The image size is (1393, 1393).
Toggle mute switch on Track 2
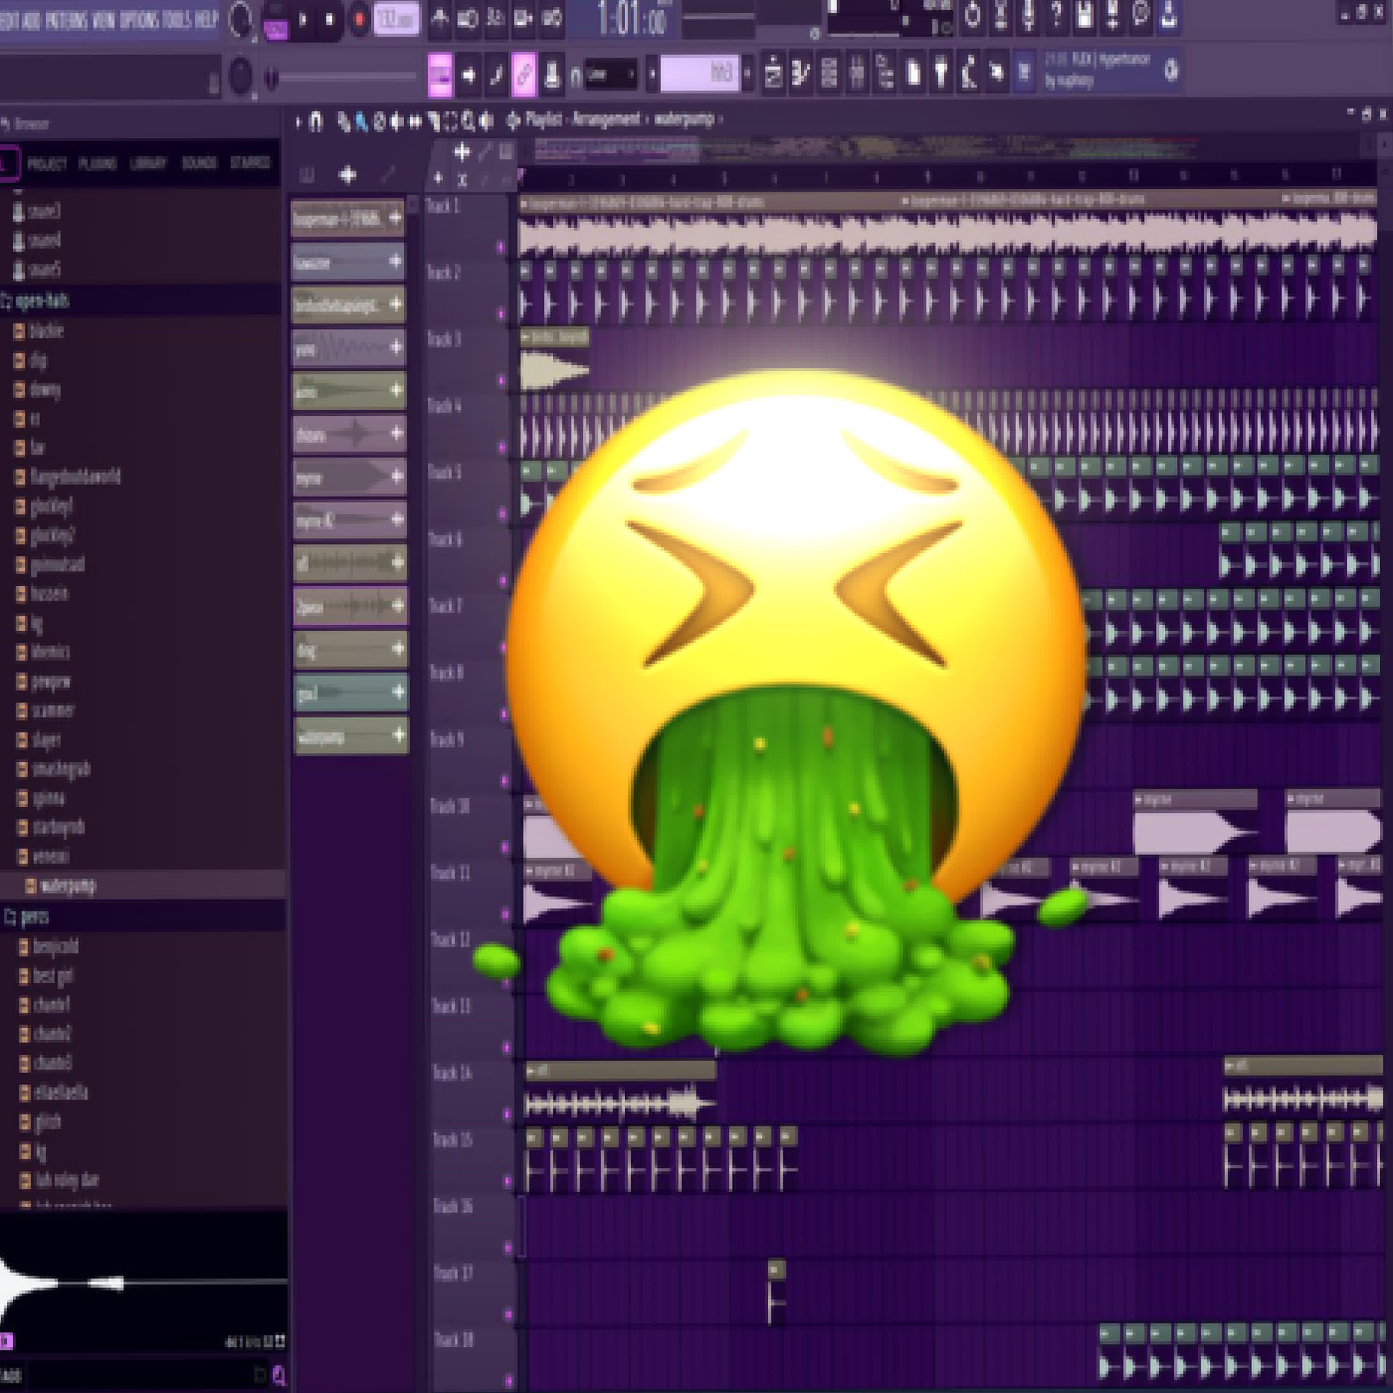click(x=501, y=313)
